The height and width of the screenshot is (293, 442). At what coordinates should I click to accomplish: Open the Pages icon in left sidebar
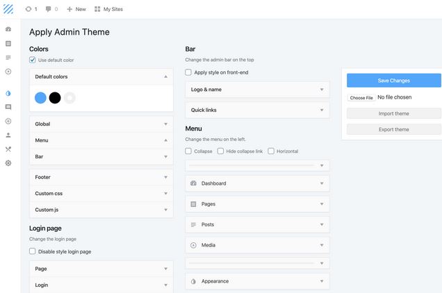pyautogui.click(x=8, y=43)
